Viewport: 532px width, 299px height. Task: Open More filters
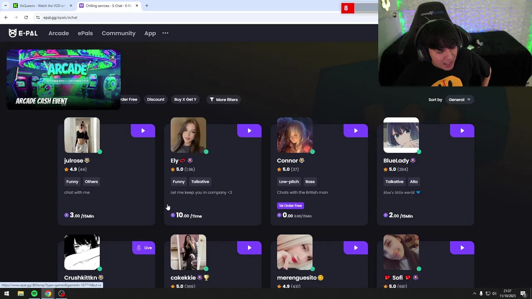coord(224,100)
